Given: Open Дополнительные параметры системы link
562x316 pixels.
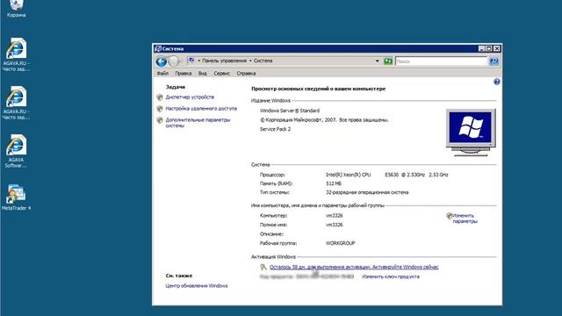Looking at the screenshot, I should coord(198,123).
